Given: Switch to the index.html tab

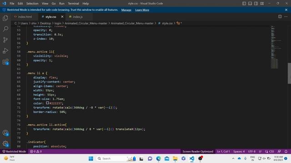Looking at the screenshot, I should click(25, 17).
